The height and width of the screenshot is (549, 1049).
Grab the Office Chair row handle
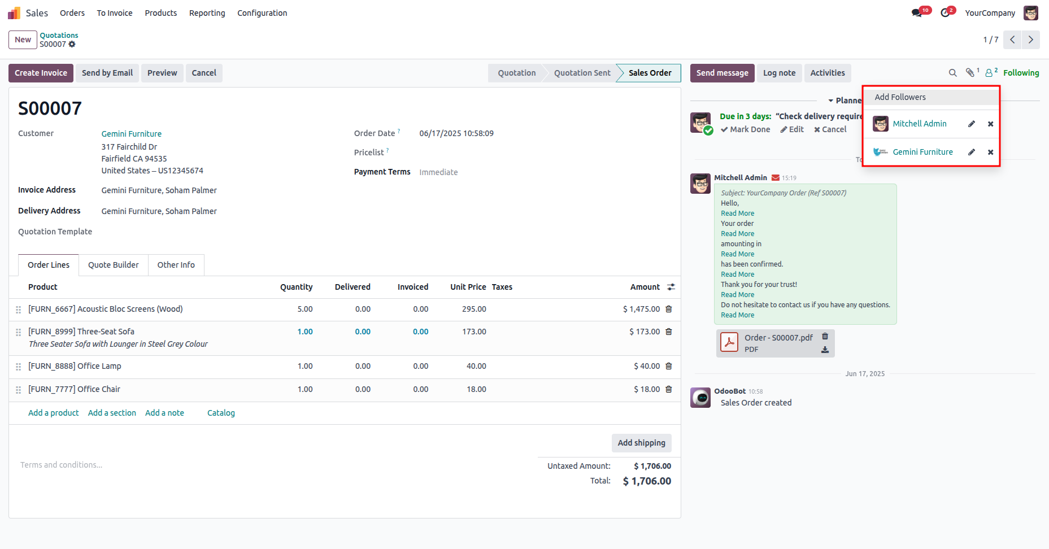(18, 390)
